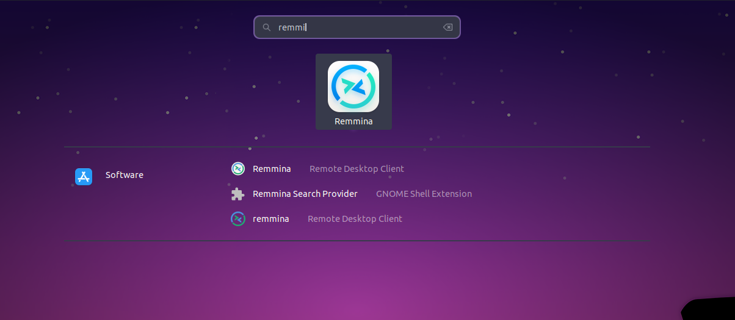
Task: Click Remote Desktop Client beside lowercase remmina
Action: pyautogui.click(x=355, y=219)
